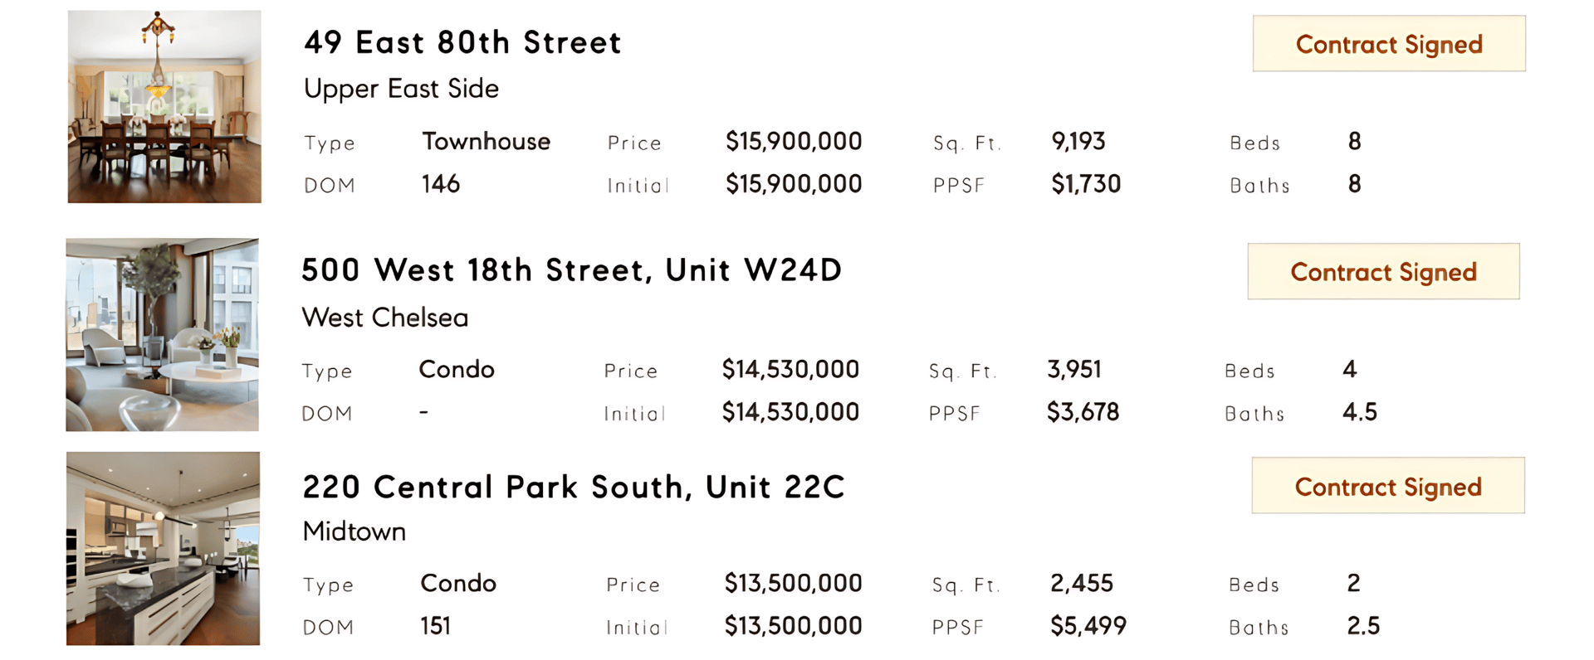Viewport: 1594px width, 660px height.
Task: Click the $14,530,000 price for Unit W24D
Action: pyautogui.click(x=790, y=370)
